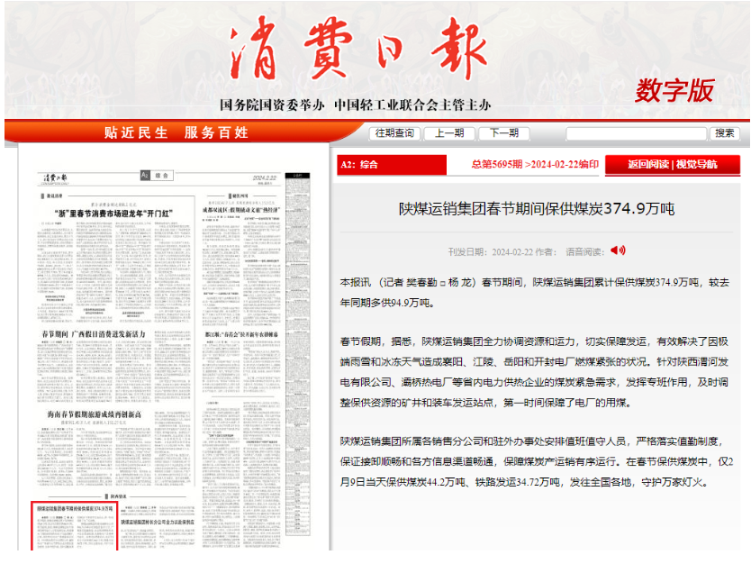Click the paragraph starting 本报讯 (记者 樊春勤
This screenshot has width=751, height=564.
click(x=534, y=292)
